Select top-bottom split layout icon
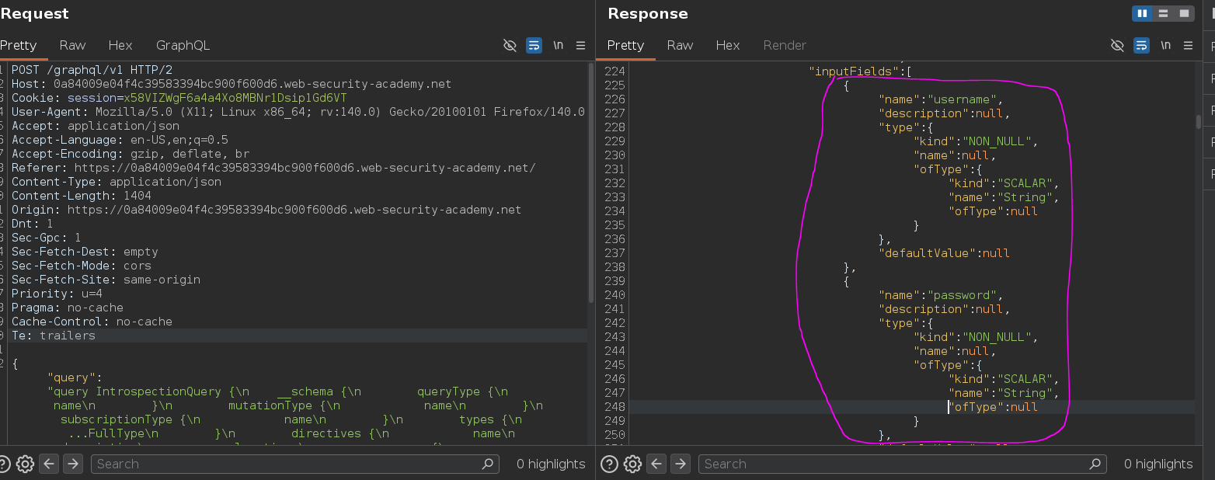Screen dimensions: 1215x480 (1163, 13)
